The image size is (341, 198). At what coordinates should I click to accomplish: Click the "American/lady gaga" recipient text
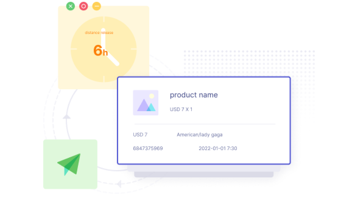point(199,135)
